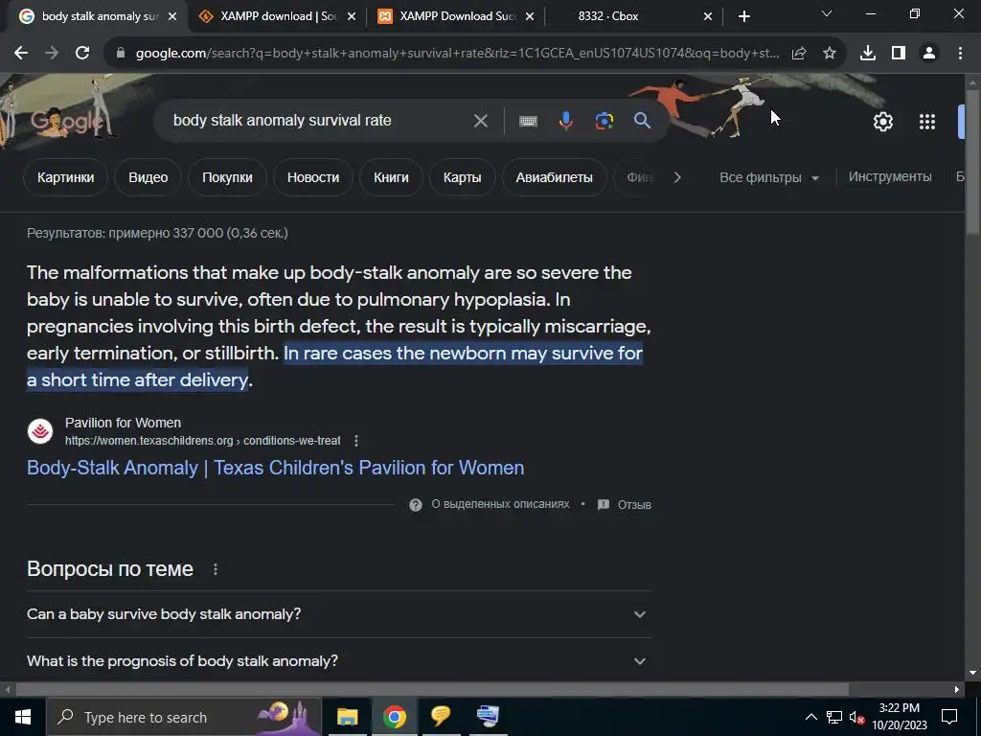
Task: Show more filter chips with right arrow
Action: pos(677,177)
